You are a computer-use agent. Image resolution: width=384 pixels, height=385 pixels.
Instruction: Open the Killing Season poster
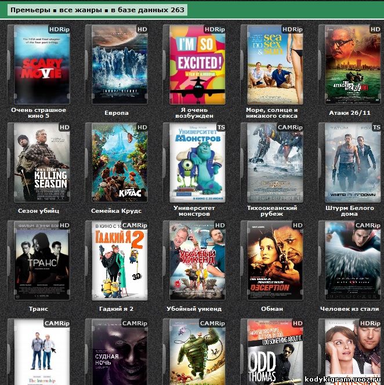(42, 162)
